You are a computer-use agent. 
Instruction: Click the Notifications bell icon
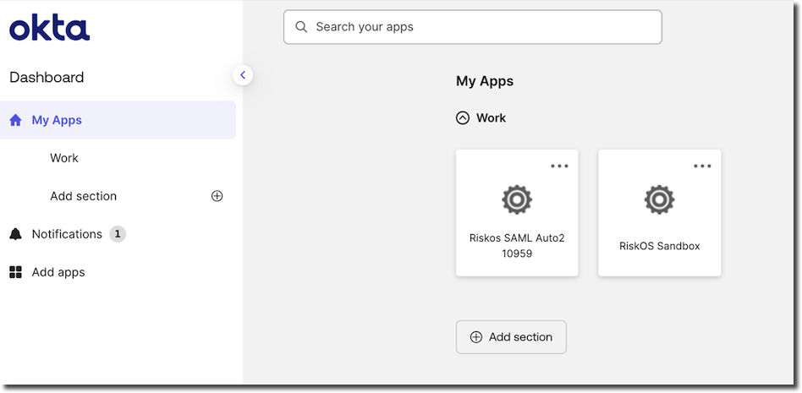click(x=16, y=234)
